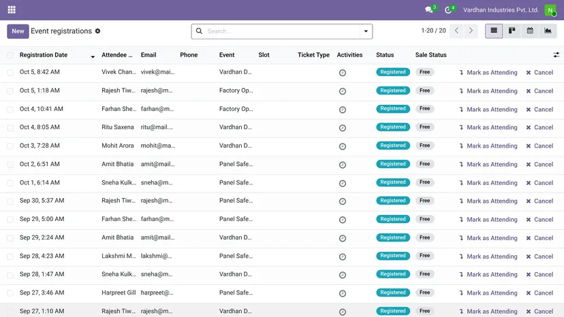Sort by Attendee column header

point(117,55)
